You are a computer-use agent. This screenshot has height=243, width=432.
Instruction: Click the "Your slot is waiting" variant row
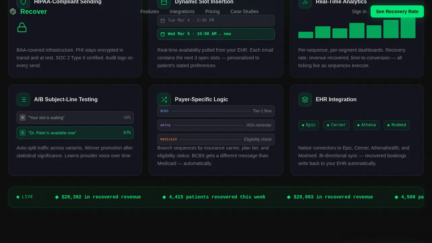click(75, 117)
